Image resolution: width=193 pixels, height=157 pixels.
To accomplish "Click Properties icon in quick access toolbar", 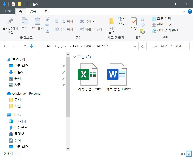I will click(x=13, y=4).
